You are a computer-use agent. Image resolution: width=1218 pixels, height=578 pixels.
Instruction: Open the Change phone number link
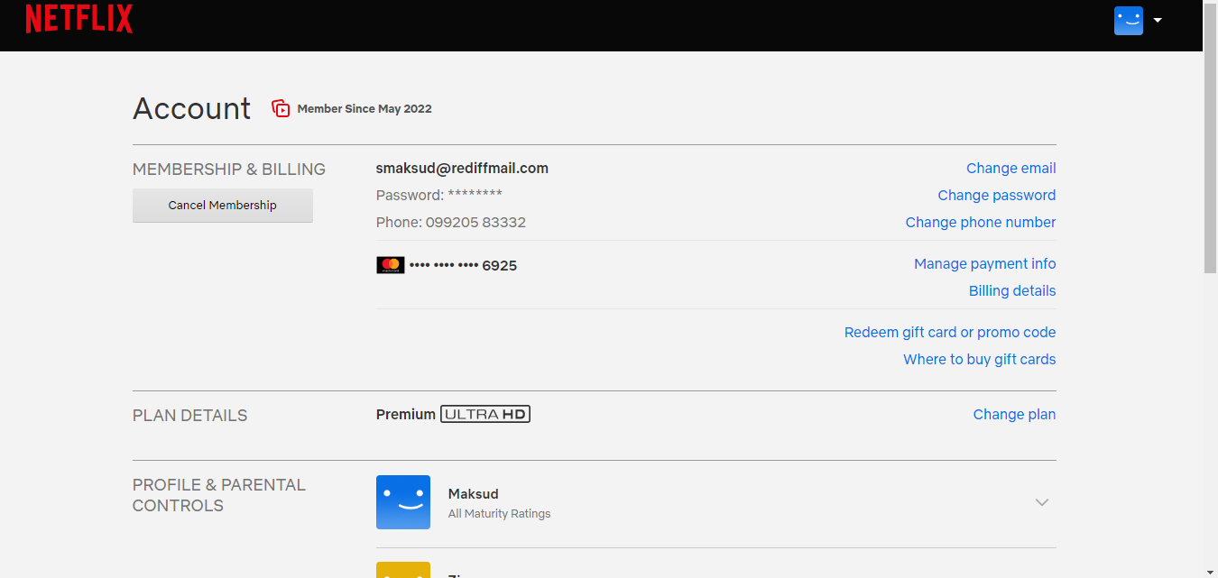981,223
